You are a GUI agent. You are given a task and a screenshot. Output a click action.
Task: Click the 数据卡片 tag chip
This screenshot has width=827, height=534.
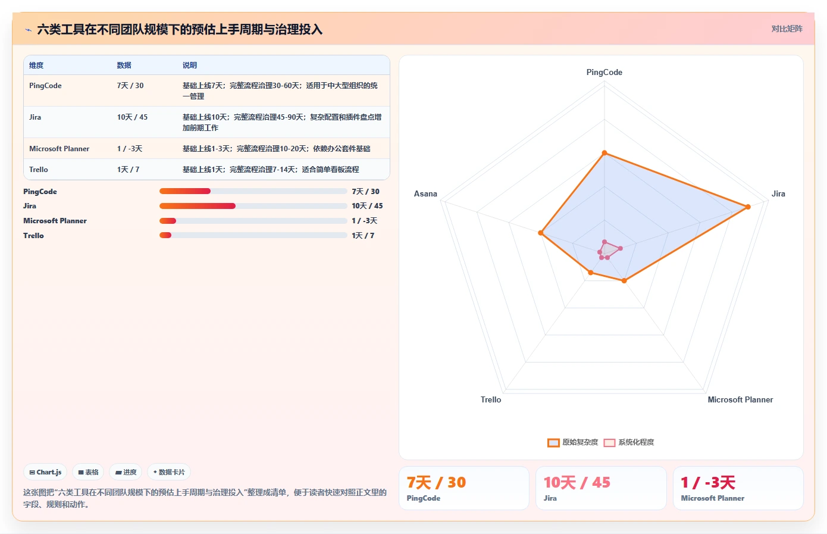[x=169, y=472]
